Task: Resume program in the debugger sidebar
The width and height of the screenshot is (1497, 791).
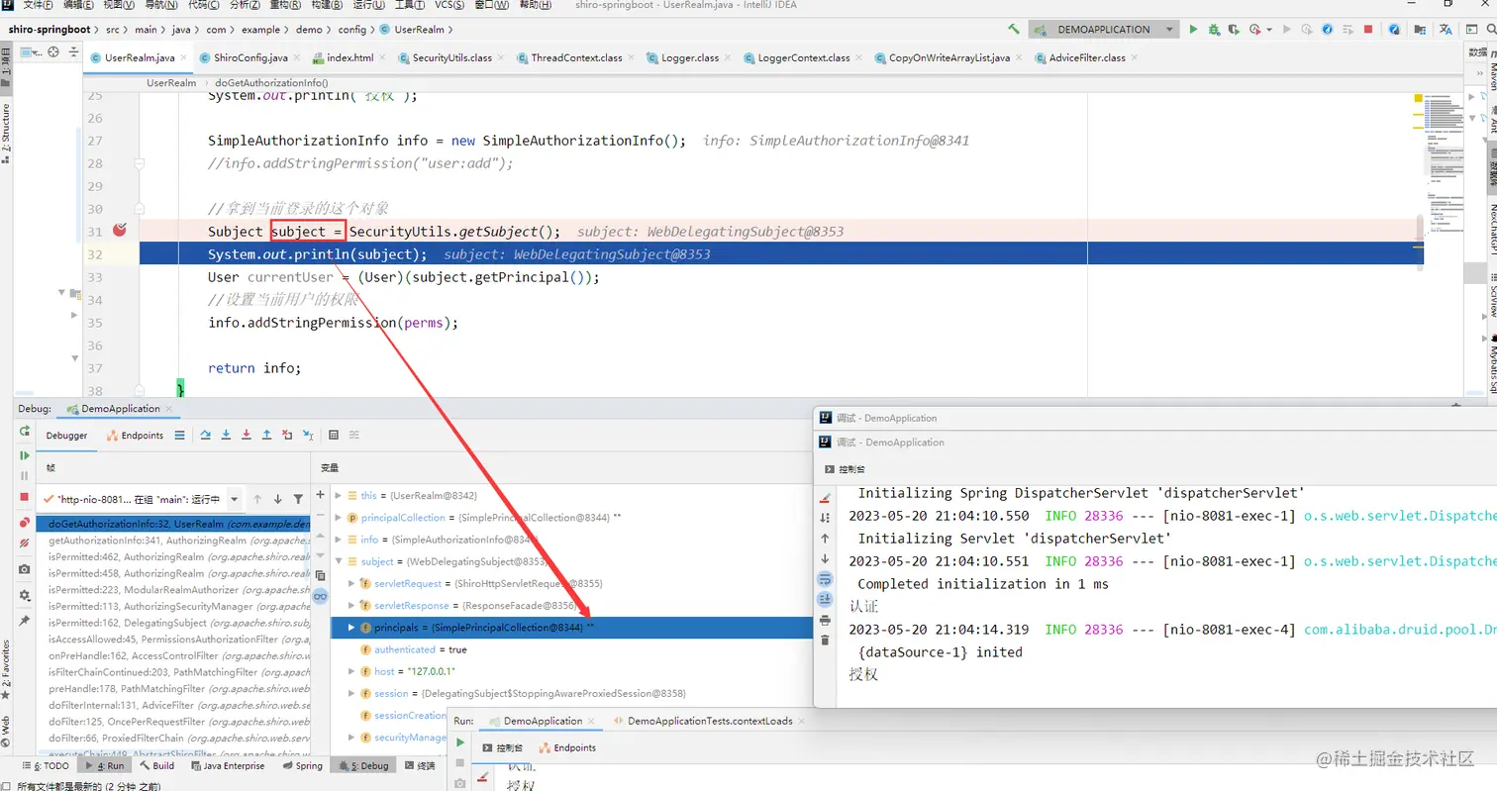Action: click(x=25, y=455)
